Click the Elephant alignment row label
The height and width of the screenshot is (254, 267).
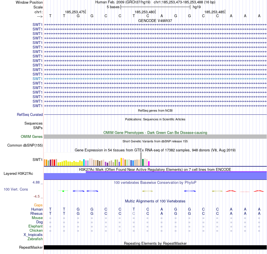pos(36,226)
